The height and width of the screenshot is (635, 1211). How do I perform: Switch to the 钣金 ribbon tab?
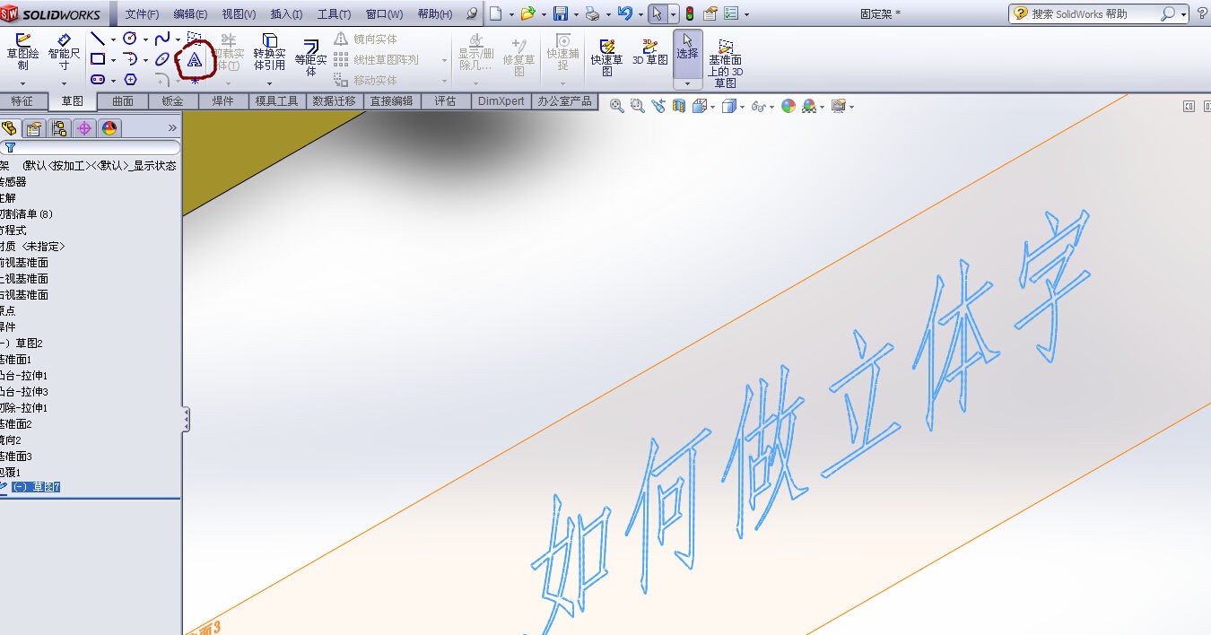click(x=172, y=101)
